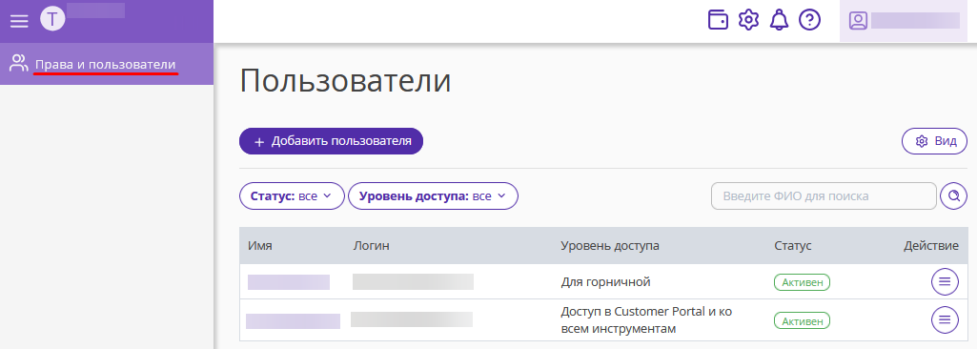Click the user profile avatar icon
The width and height of the screenshot is (977, 349).
858,21
